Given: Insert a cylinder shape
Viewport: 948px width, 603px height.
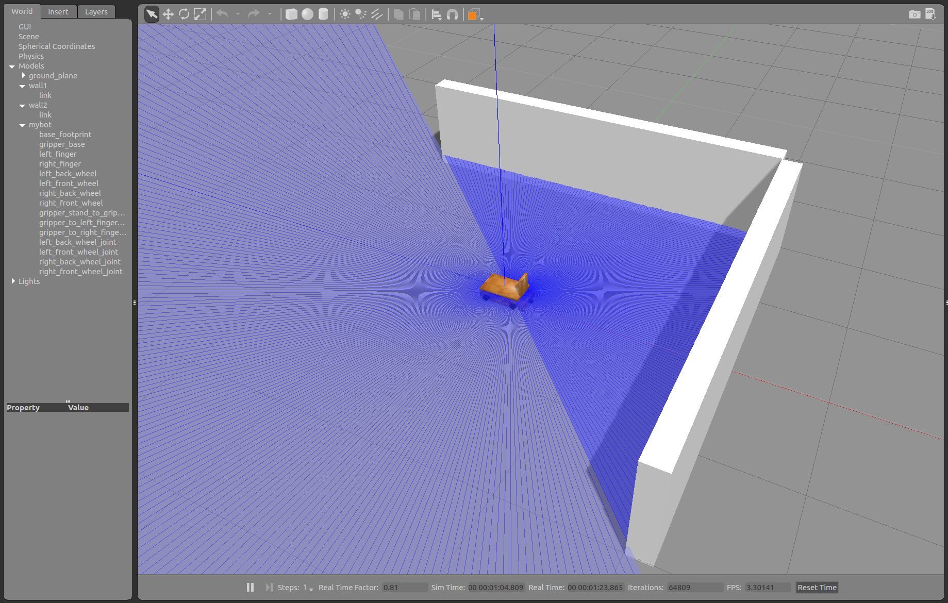Looking at the screenshot, I should pos(323,14).
